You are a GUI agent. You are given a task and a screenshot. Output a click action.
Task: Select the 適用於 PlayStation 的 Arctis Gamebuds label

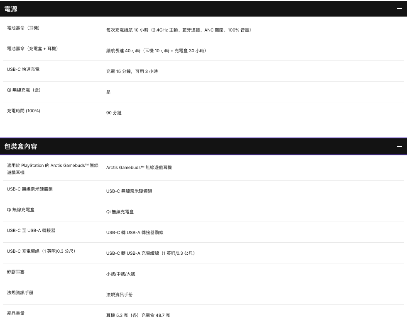pos(53,169)
